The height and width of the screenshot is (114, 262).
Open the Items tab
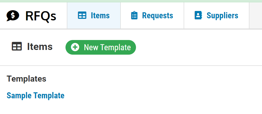click(x=94, y=15)
